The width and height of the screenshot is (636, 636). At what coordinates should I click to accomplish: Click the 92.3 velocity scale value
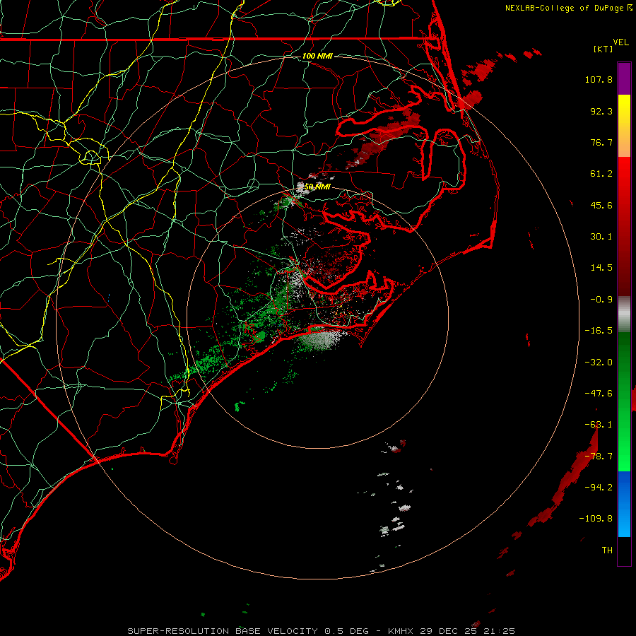click(601, 111)
